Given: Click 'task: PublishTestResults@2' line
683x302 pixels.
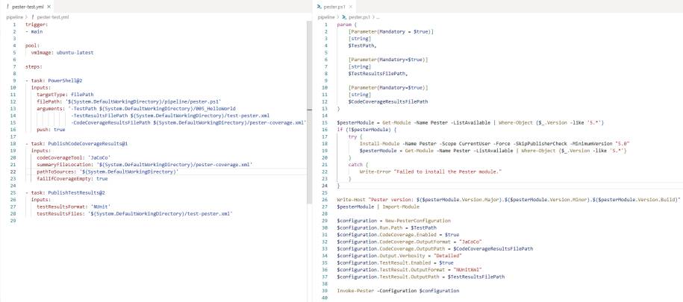Looking at the screenshot, I should pos(65,192).
